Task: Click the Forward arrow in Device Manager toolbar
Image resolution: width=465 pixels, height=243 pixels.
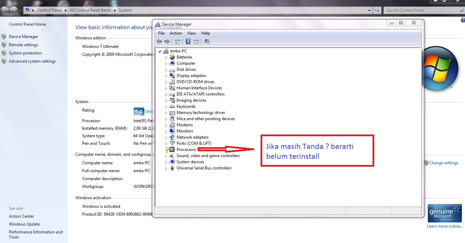Action: point(167,41)
